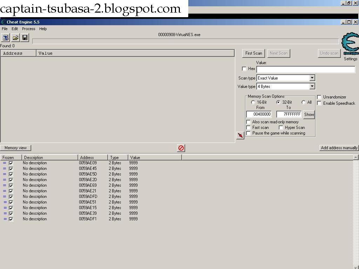This screenshot has height=269, width=359.
Task: Open the Help menu
Action: pos(43,29)
